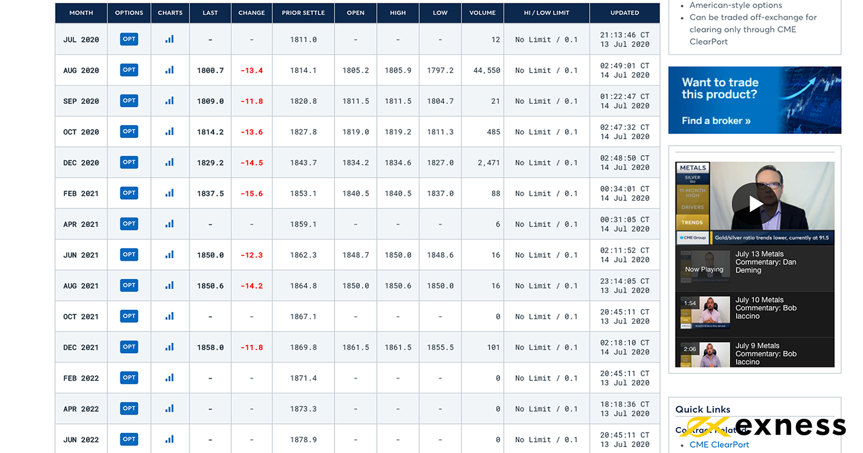Click OPT button for OCT 2021

point(129,316)
